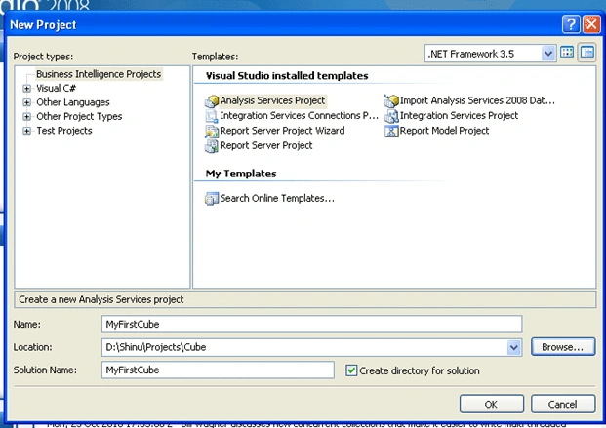This screenshot has width=606, height=428.
Task: Expand the Other Languages node
Action: coord(26,102)
